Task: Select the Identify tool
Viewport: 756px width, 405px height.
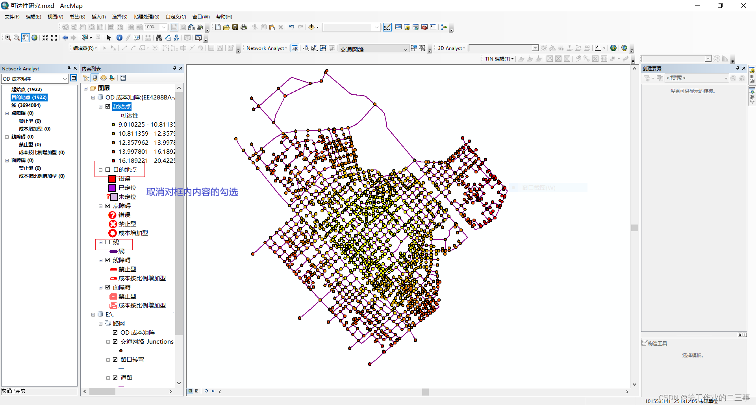Action: (x=119, y=38)
